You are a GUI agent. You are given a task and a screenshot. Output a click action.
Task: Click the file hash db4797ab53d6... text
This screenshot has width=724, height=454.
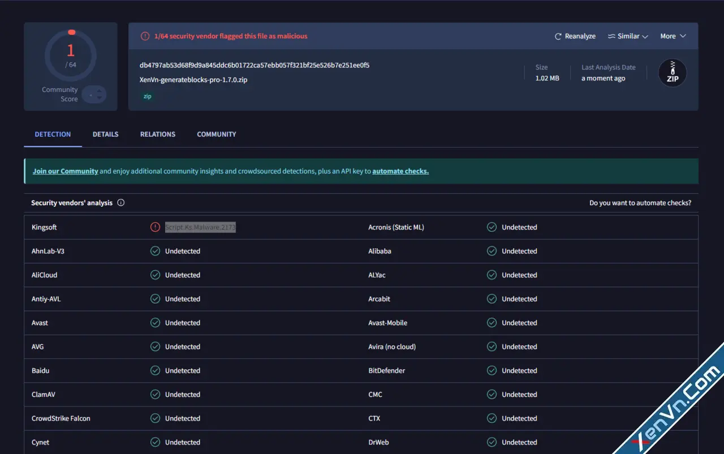click(x=255, y=65)
